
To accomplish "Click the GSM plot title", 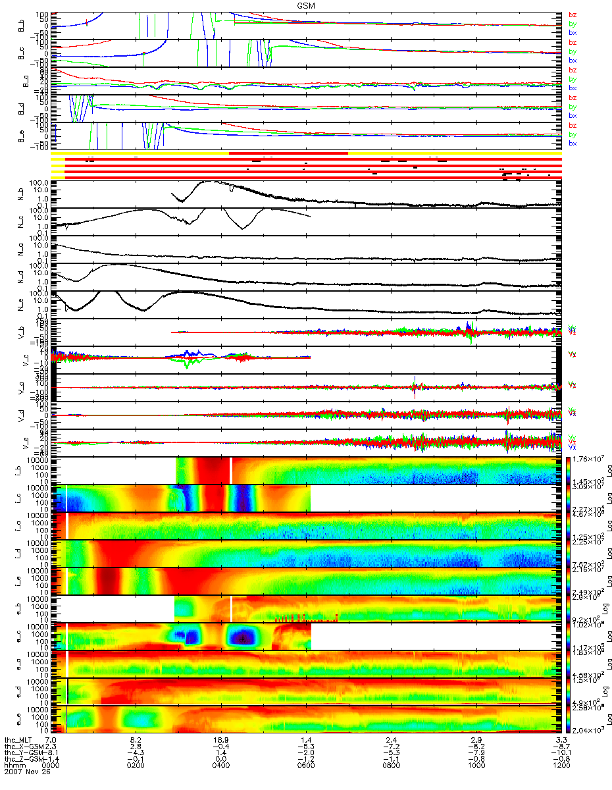I will (306, 5).
